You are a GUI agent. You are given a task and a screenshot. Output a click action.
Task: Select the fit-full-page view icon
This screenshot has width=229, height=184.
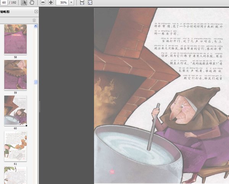tap(90, 2)
